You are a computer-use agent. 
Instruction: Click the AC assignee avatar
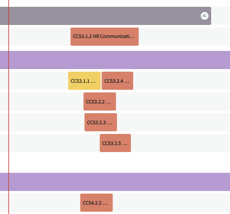click(x=204, y=16)
